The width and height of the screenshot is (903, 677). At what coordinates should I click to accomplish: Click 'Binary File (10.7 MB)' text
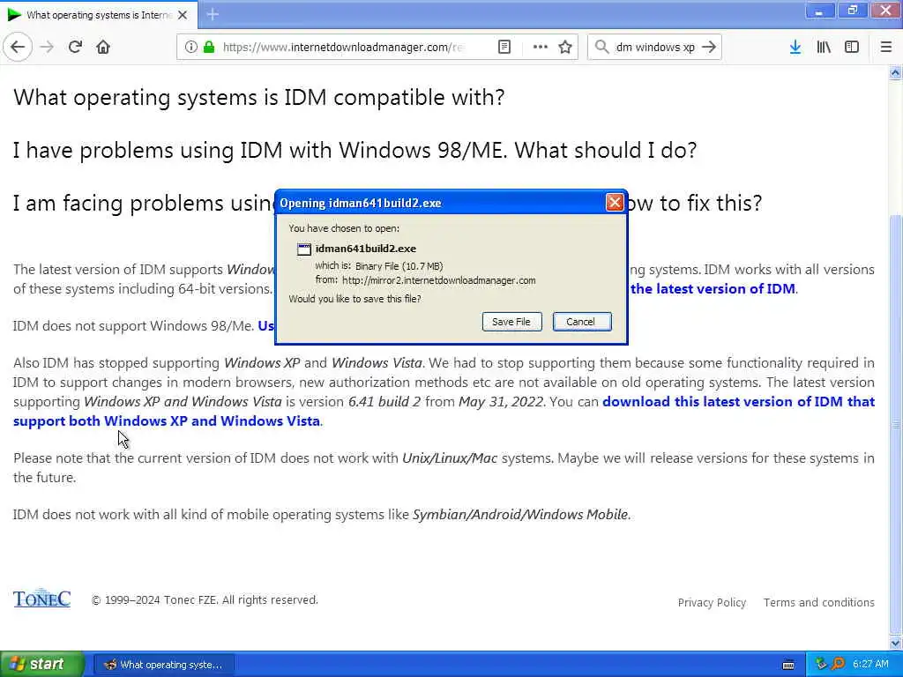(399, 266)
